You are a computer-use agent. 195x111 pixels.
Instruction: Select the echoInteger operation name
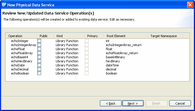click(20, 41)
